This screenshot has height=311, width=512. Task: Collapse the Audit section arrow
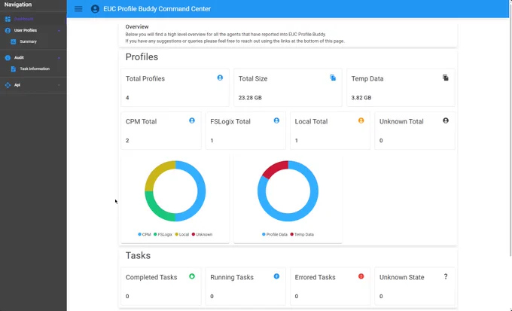(x=59, y=58)
